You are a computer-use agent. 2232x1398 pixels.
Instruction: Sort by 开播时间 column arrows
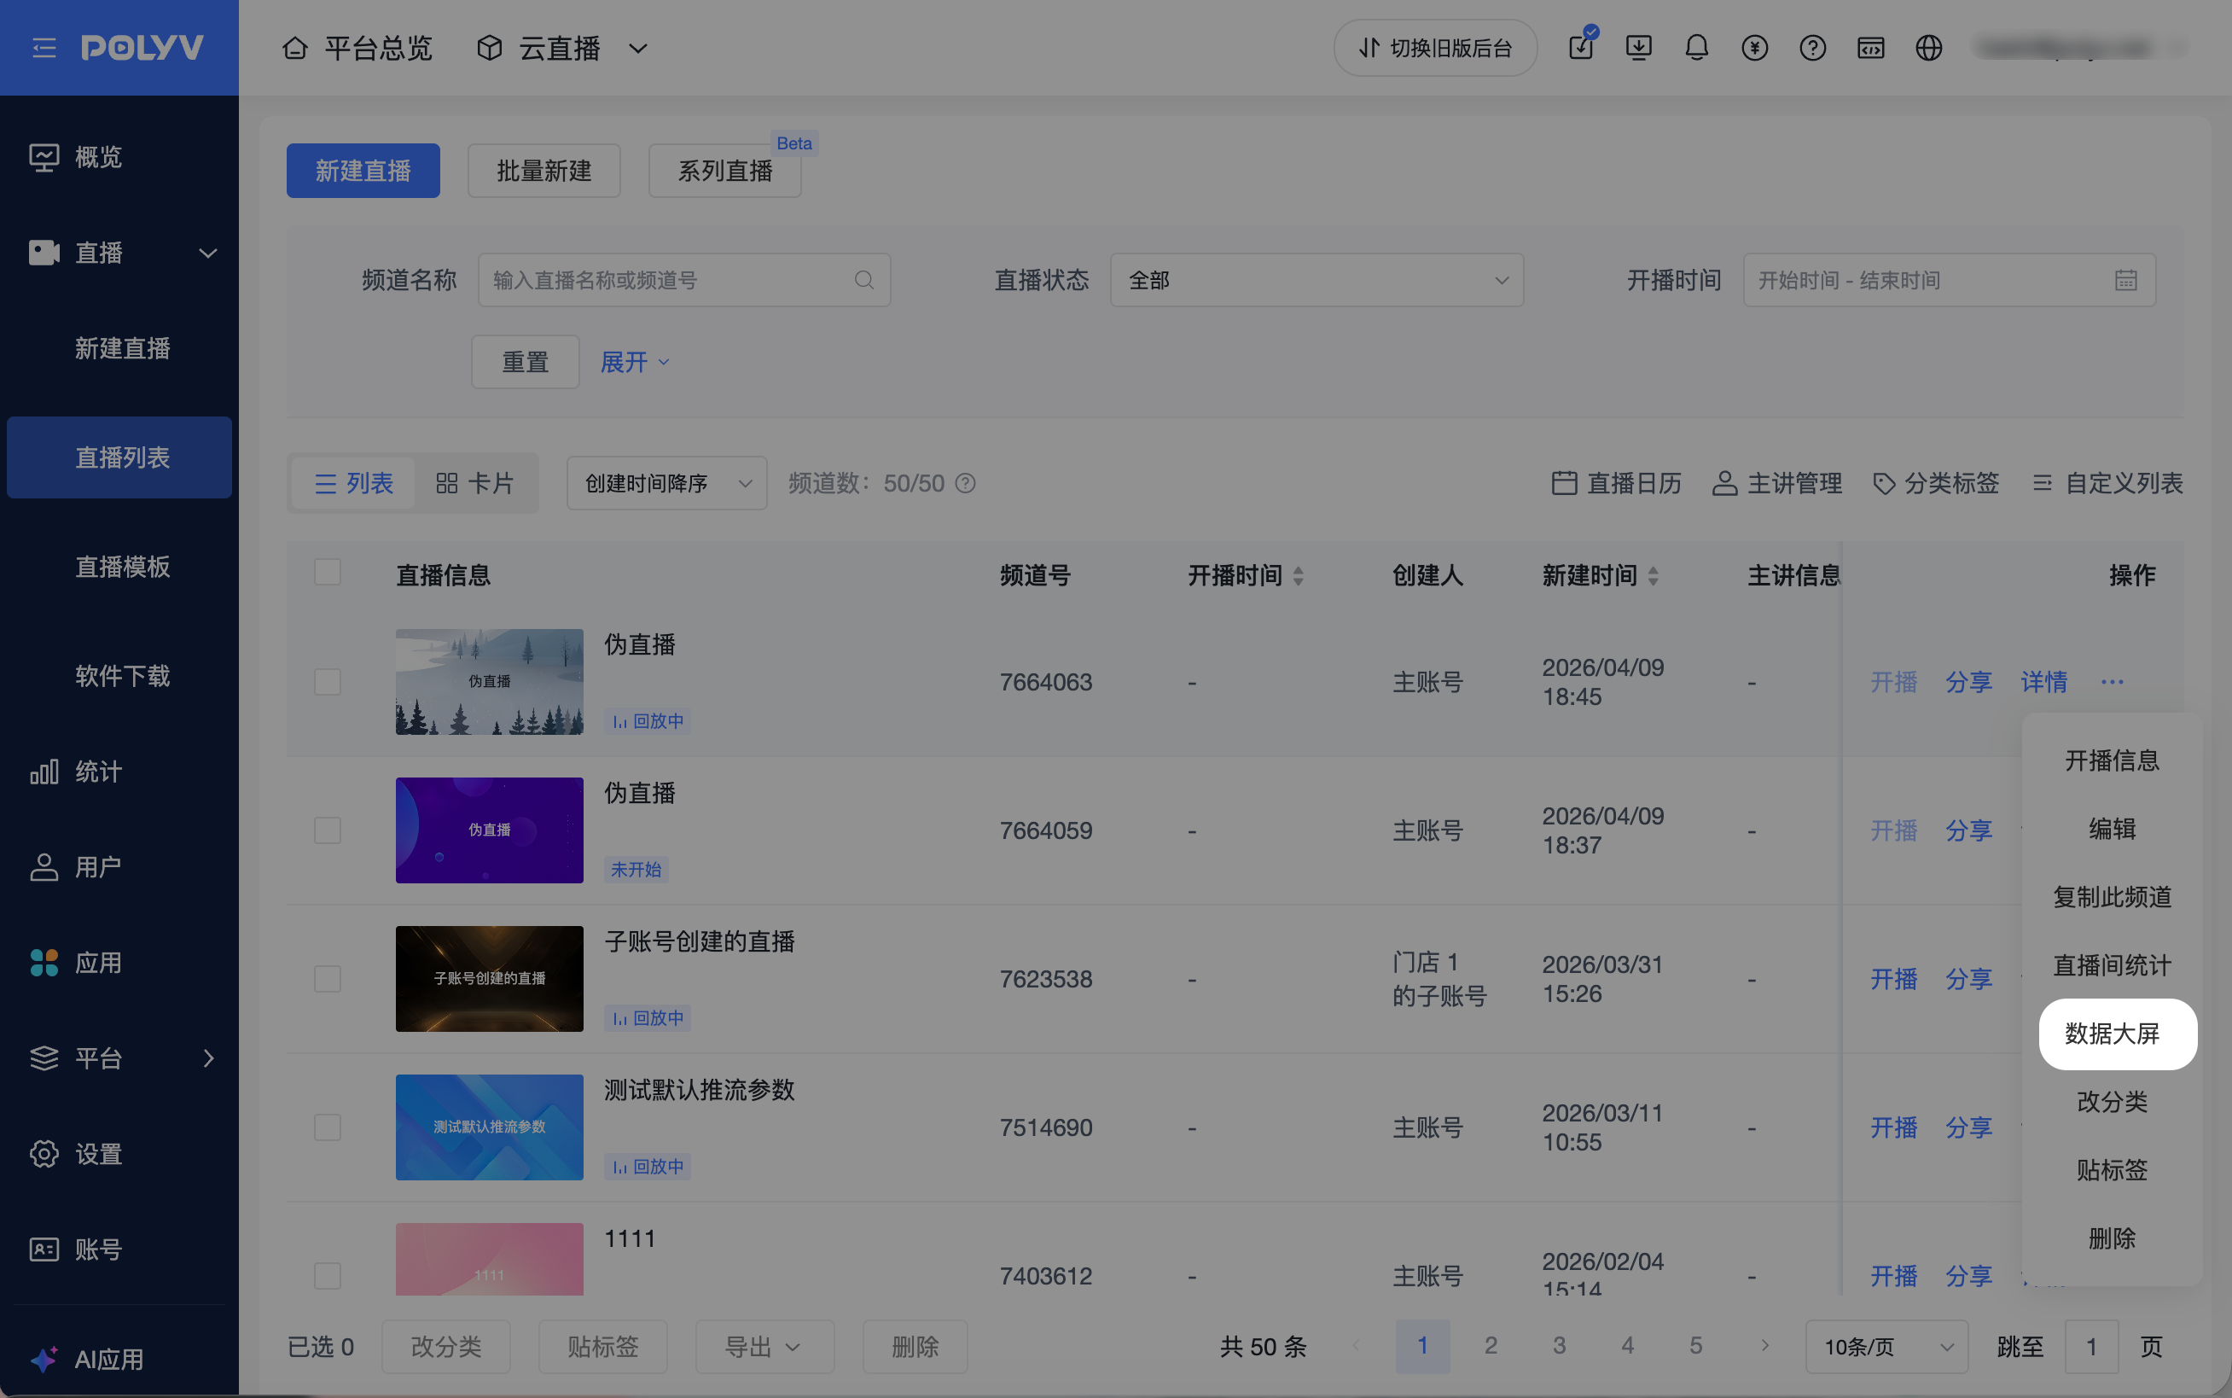(x=1298, y=576)
